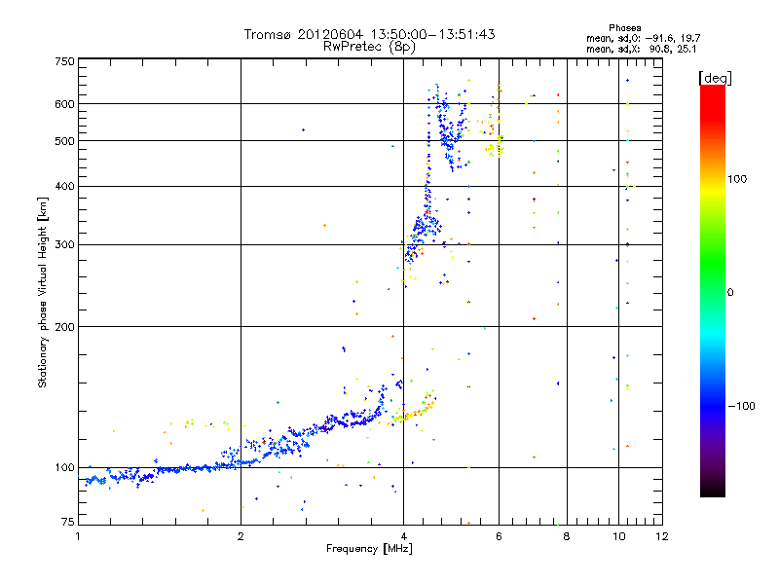Click the isolated purple point near 525 km
The height and width of the screenshot is (584, 779).
(303, 130)
